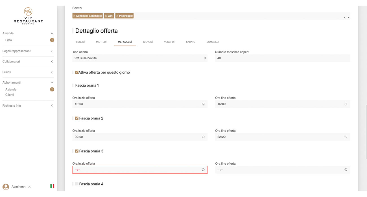The image size is (367, 197).
Task: Click the VIP Restaurant Booking logo
Action: coord(28,16)
